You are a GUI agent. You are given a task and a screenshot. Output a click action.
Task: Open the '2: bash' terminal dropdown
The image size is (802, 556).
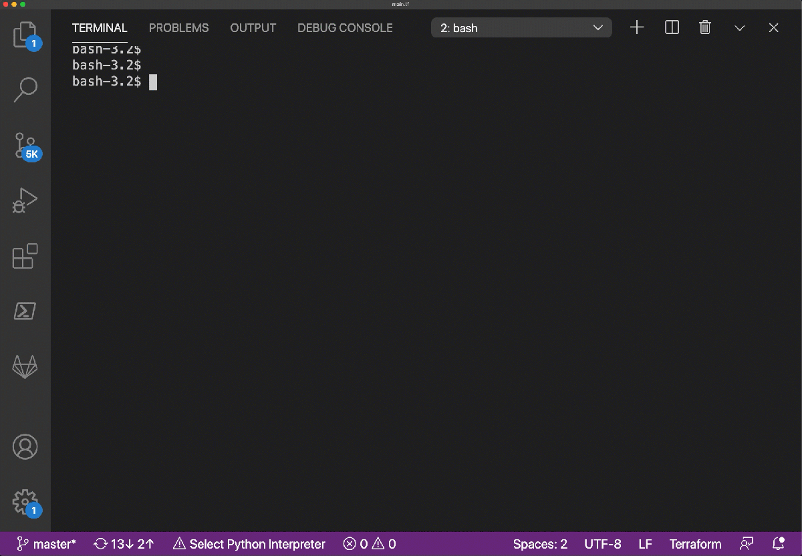[521, 28]
